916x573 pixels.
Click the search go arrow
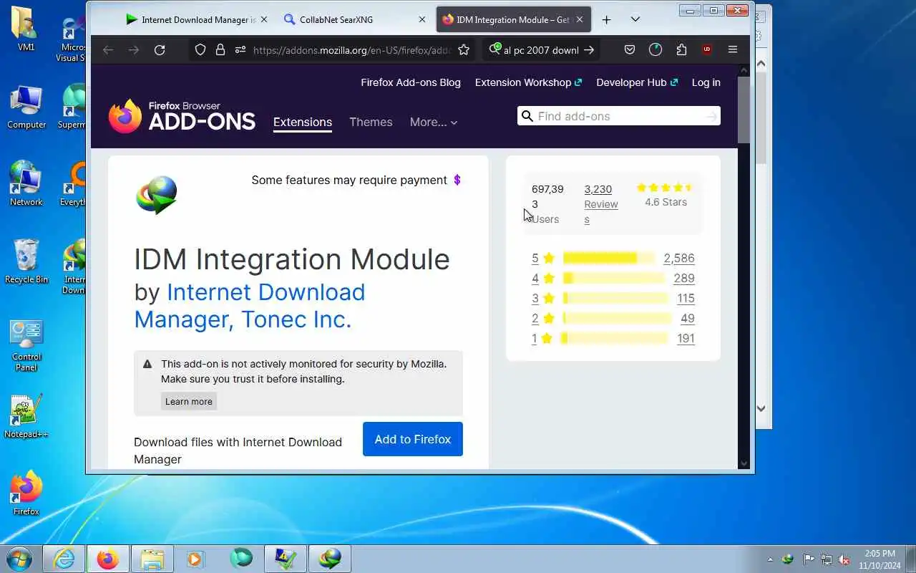[x=589, y=49]
